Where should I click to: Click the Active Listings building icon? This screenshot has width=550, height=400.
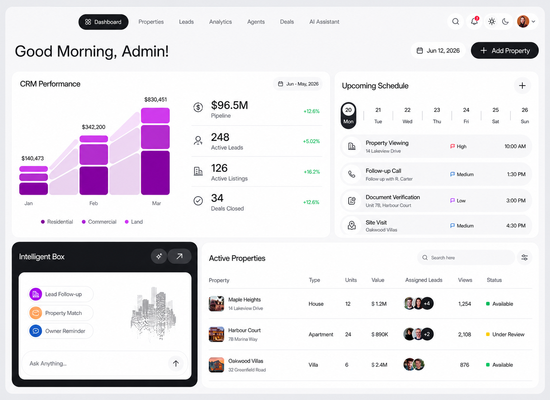click(198, 171)
